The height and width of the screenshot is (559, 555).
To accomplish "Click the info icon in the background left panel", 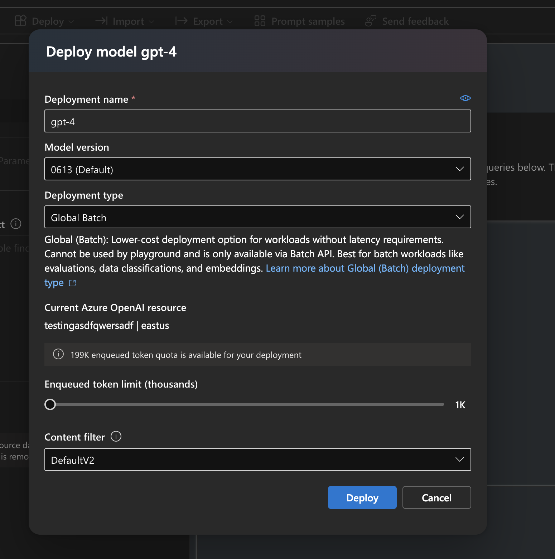I will tap(16, 224).
